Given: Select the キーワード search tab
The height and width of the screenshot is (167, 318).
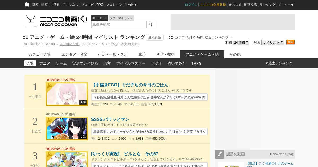Looking at the screenshot, I should coord(100,18).
